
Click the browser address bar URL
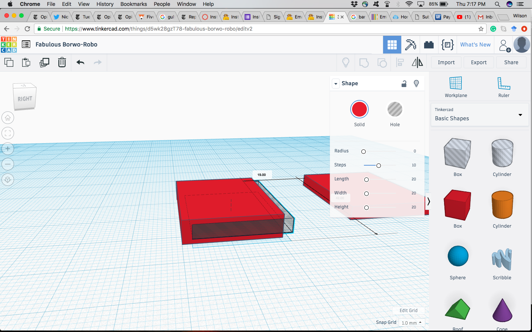pyautogui.click(x=159, y=29)
